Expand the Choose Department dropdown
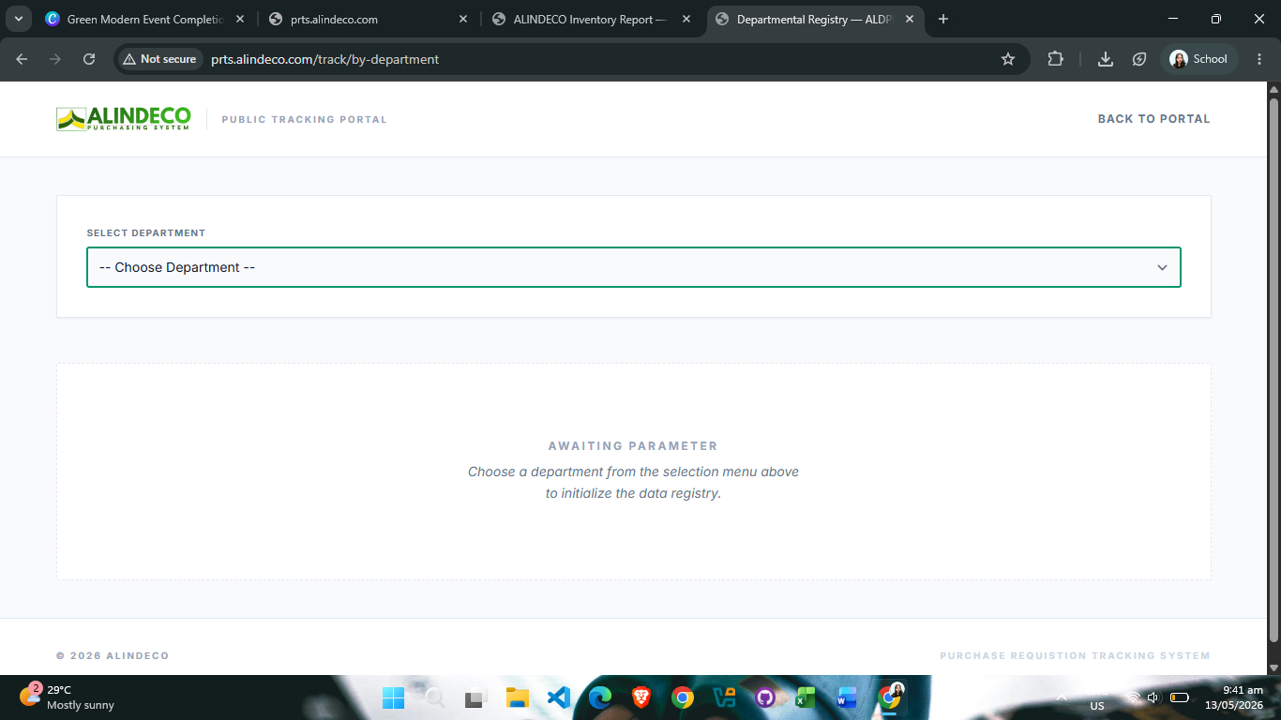The height and width of the screenshot is (720, 1281). point(634,267)
